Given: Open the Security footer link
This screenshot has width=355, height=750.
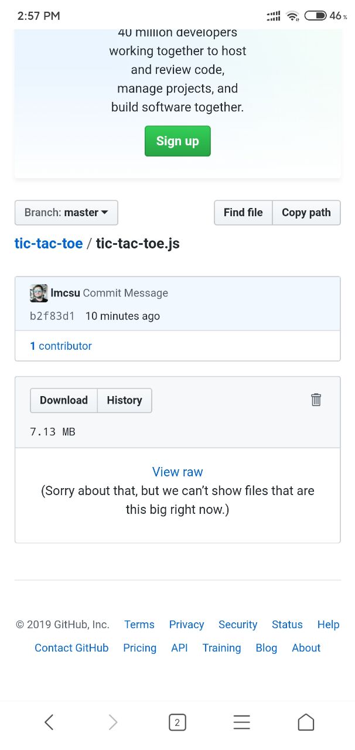Looking at the screenshot, I should pyautogui.click(x=238, y=625).
